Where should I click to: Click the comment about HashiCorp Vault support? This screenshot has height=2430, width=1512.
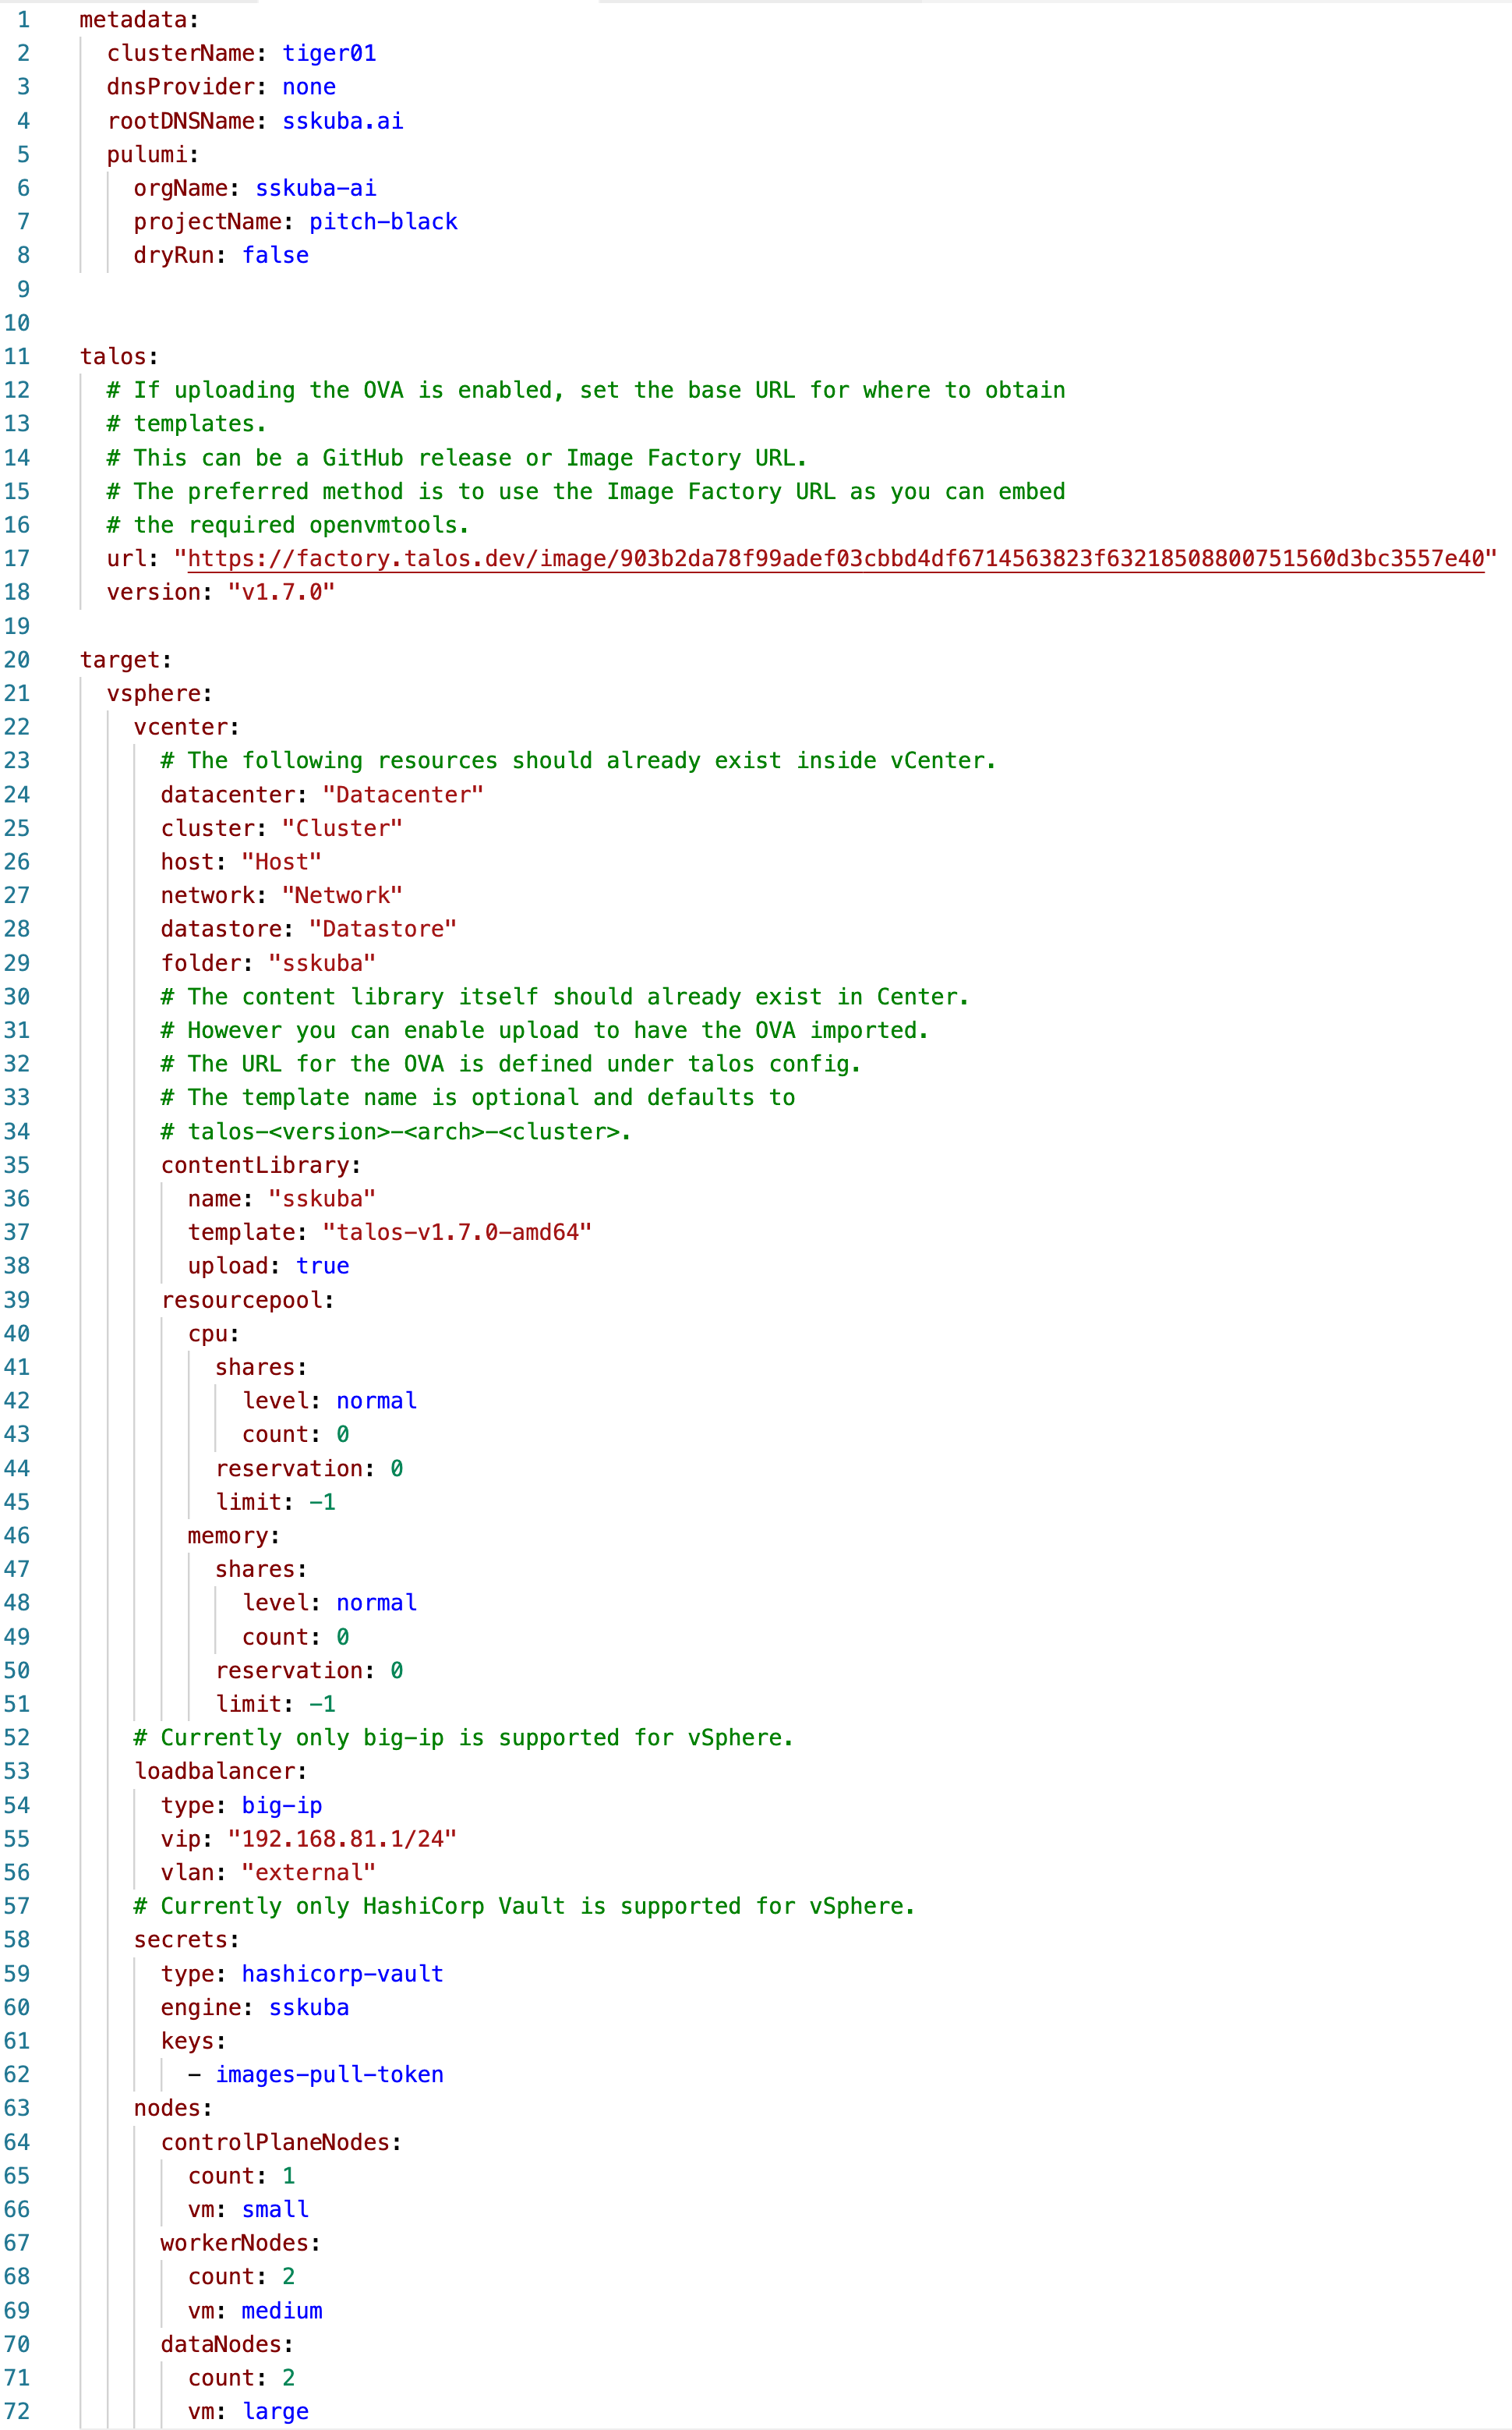coord(524,1906)
